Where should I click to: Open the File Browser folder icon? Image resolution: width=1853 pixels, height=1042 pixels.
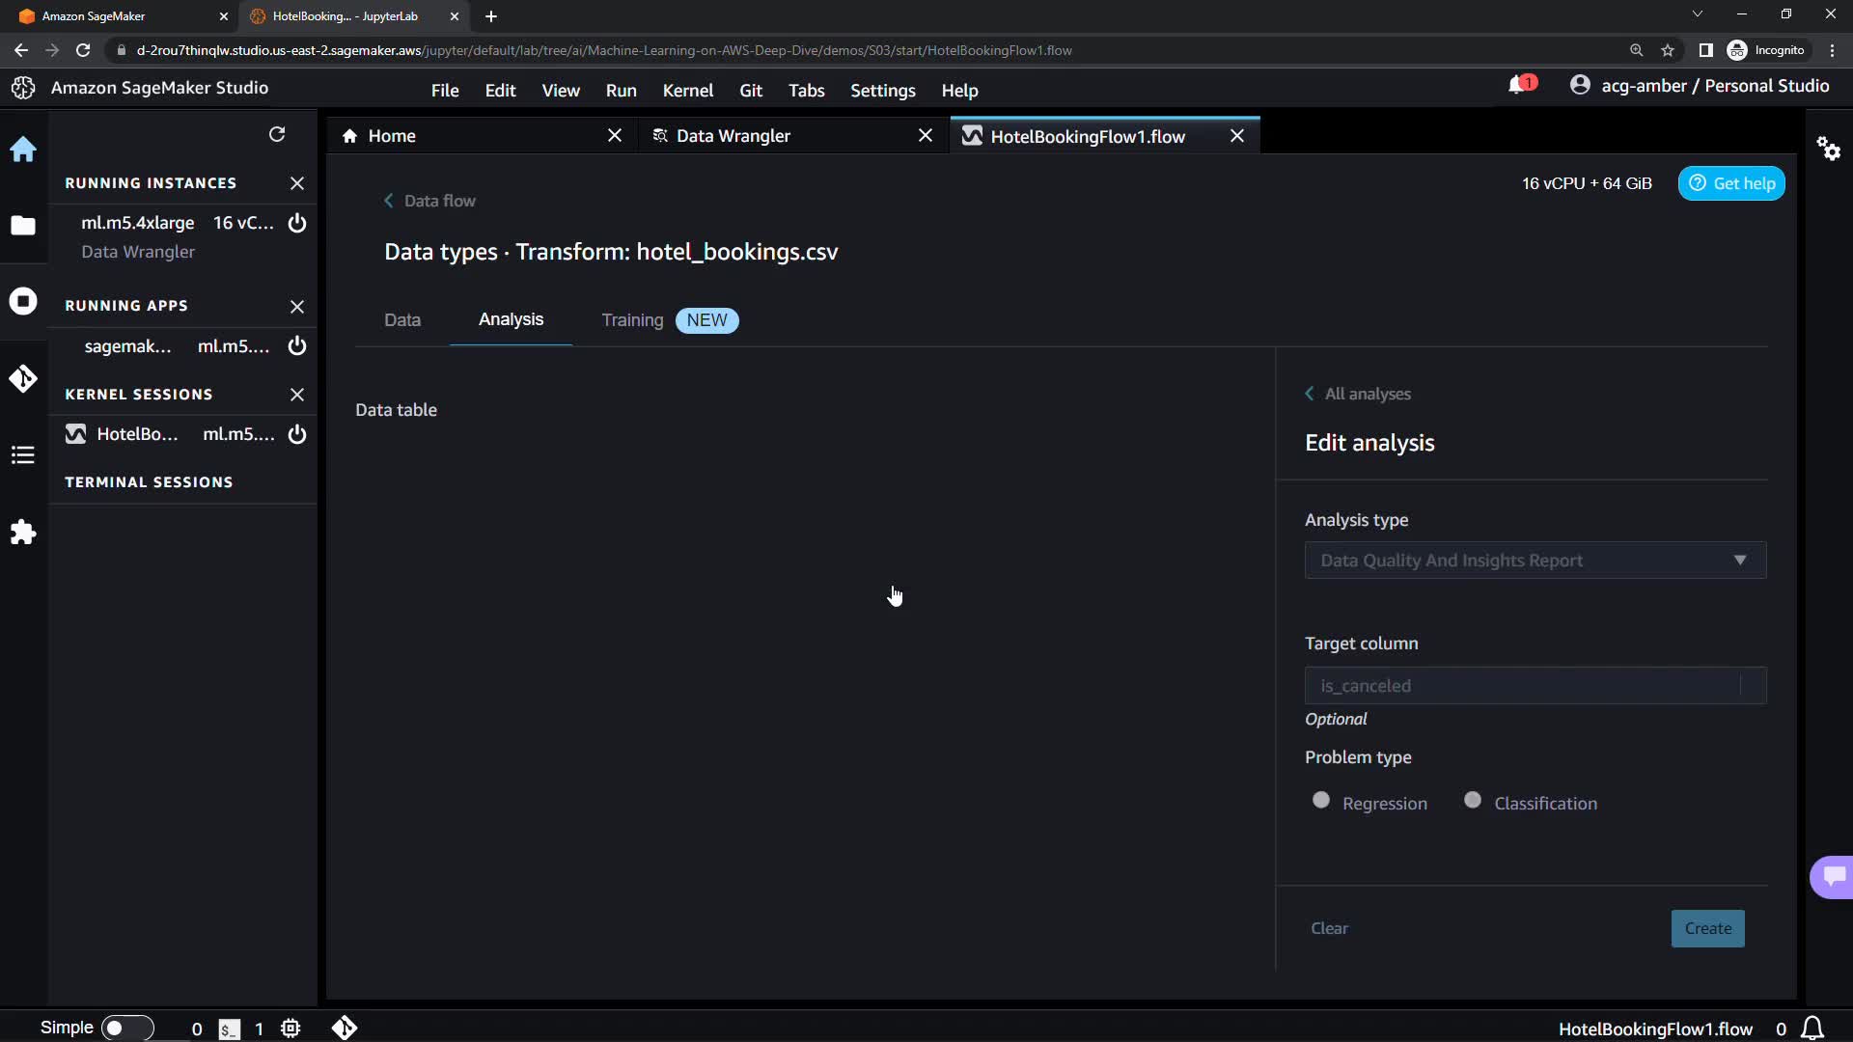click(x=23, y=226)
